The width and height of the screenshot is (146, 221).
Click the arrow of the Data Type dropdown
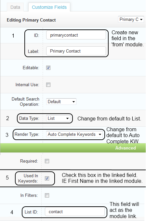tap(67, 118)
